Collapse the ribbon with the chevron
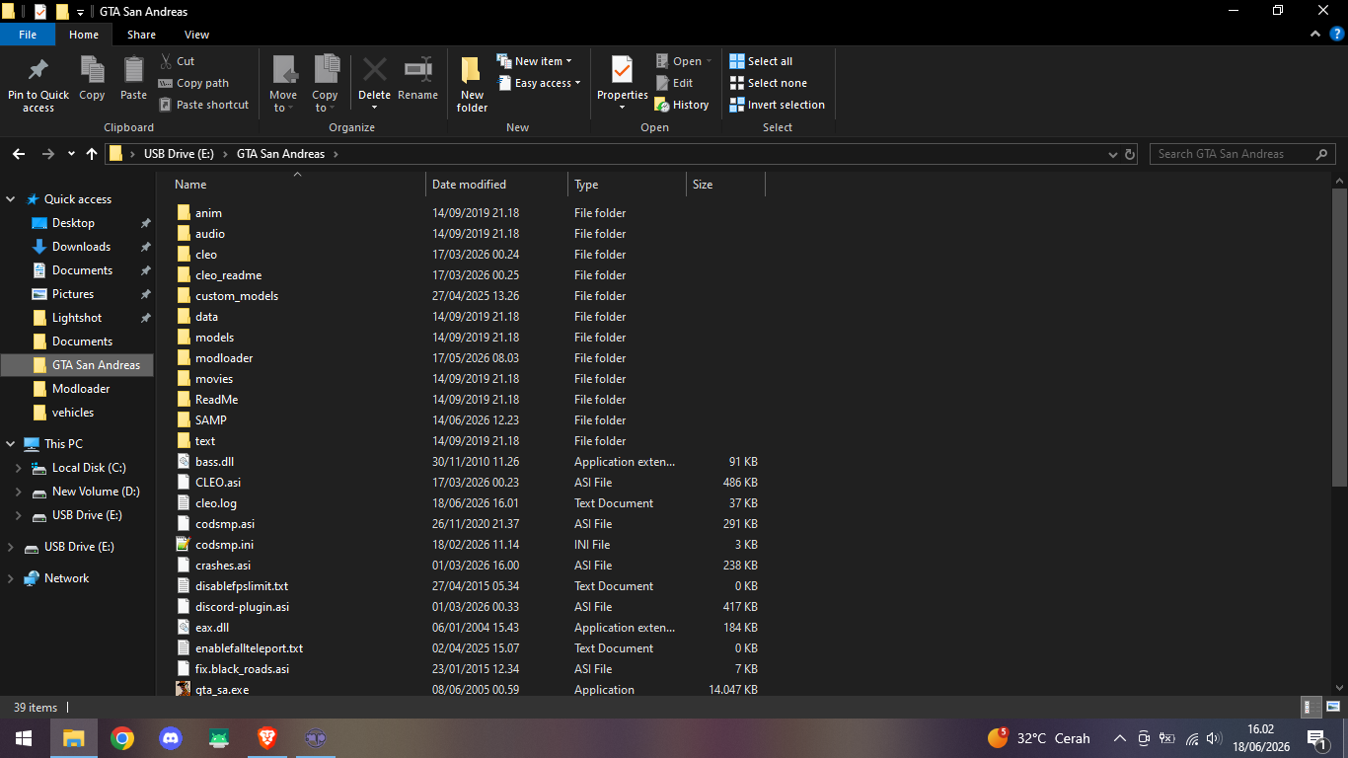The image size is (1348, 758). 1315,34
